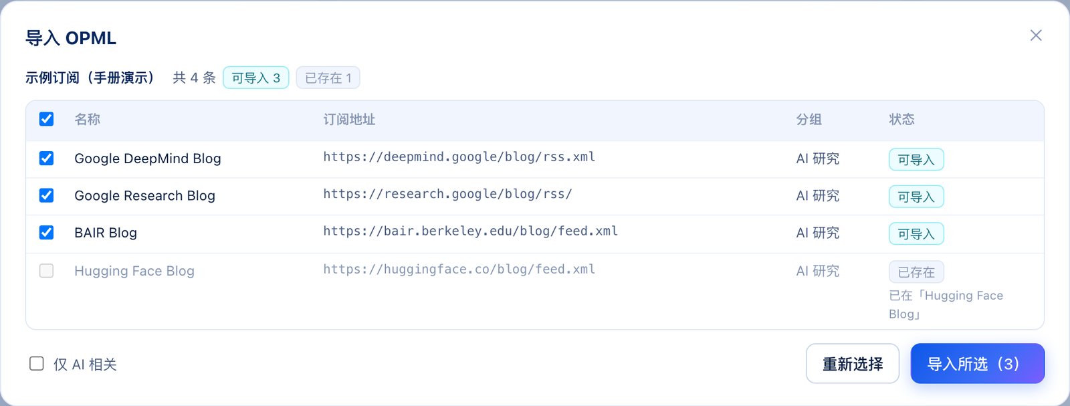
Task: Click the AI 研究 group in BAIR Blog row
Action: (818, 233)
